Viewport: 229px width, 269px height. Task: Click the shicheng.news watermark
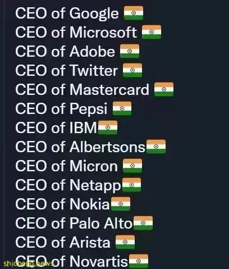(29, 263)
